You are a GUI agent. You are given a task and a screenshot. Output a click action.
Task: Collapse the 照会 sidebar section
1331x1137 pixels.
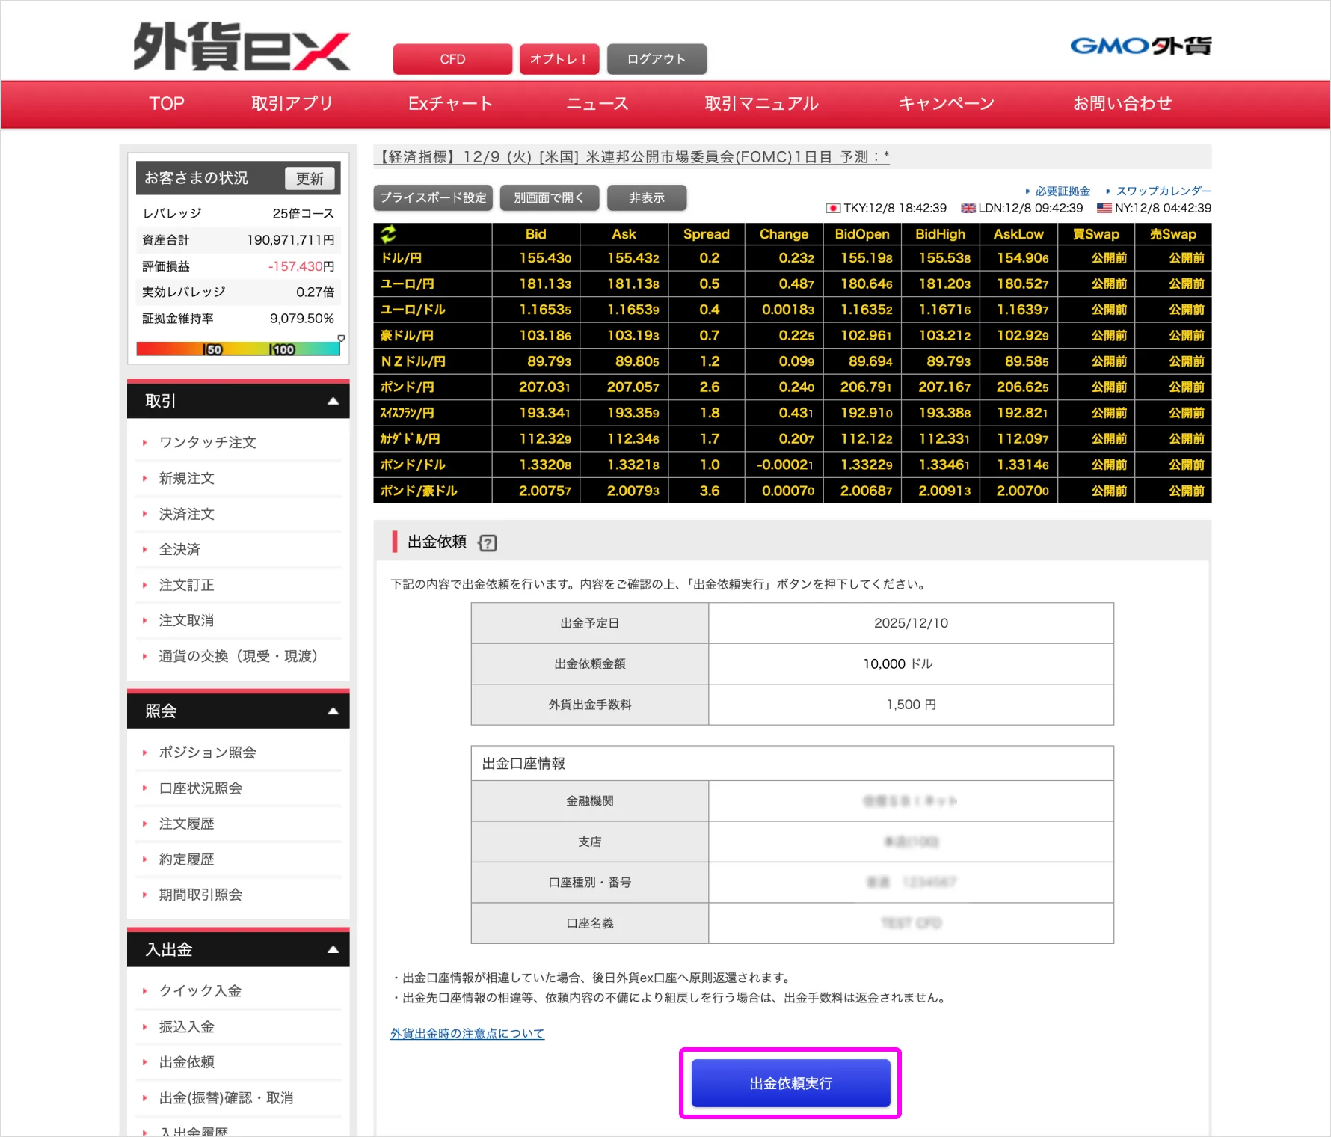coord(333,711)
